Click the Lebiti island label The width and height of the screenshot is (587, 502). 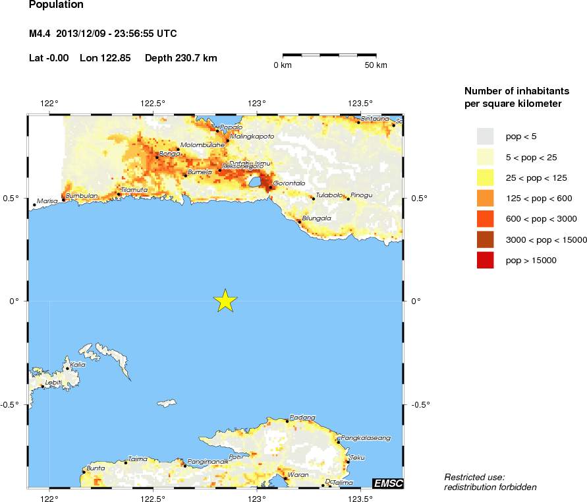click(x=53, y=383)
